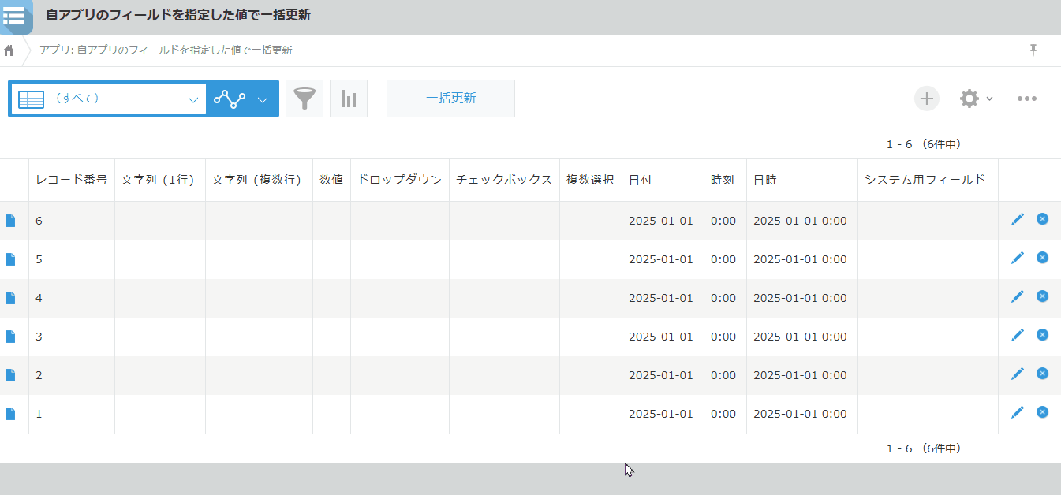This screenshot has height=495, width=1061.
Task: Sort by レコード番号 column header
Action: click(x=71, y=180)
